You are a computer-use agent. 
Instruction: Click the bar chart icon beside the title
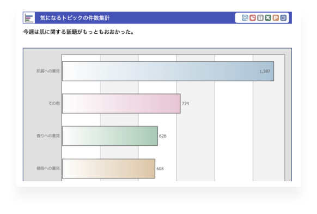29,18
